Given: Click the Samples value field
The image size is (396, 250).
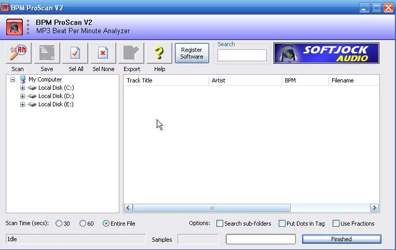Looking at the screenshot, I should point(198,239).
